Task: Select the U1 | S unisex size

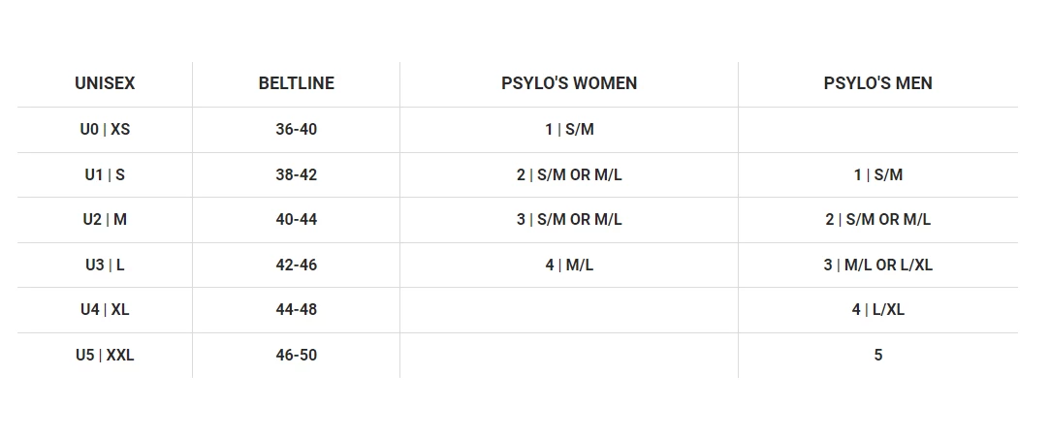Action: [x=105, y=174]
